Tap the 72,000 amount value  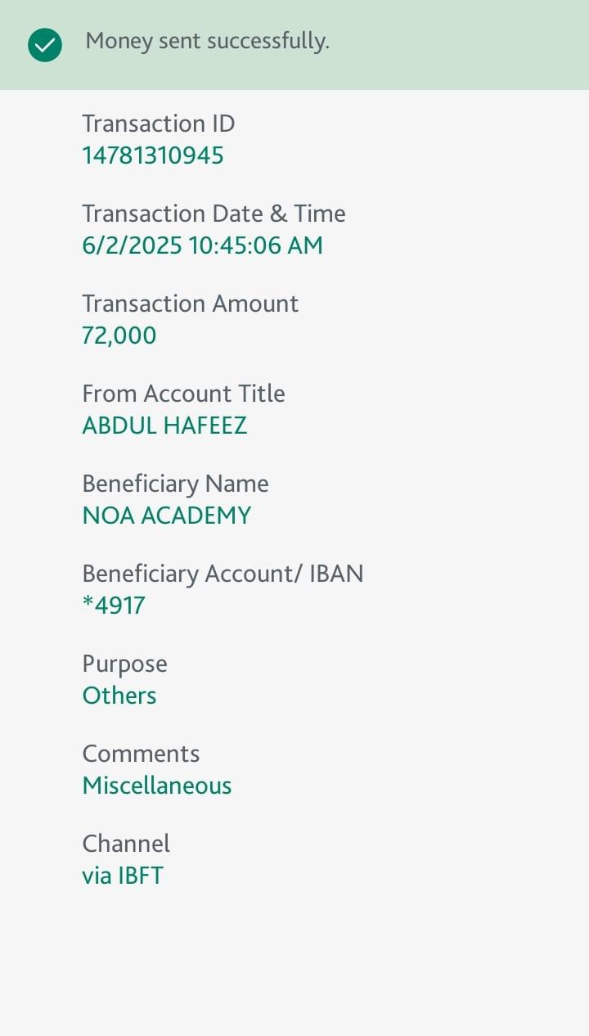click(x=119, y=336)
